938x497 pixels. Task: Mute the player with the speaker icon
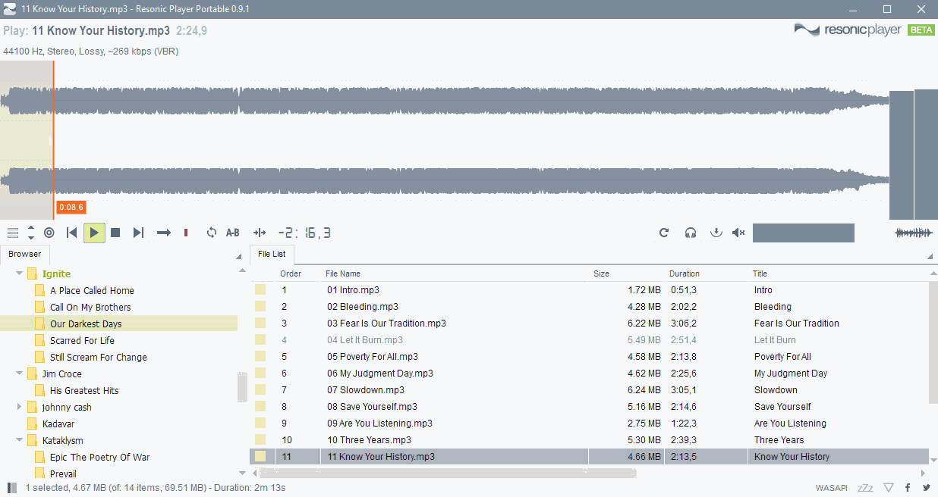738,233
